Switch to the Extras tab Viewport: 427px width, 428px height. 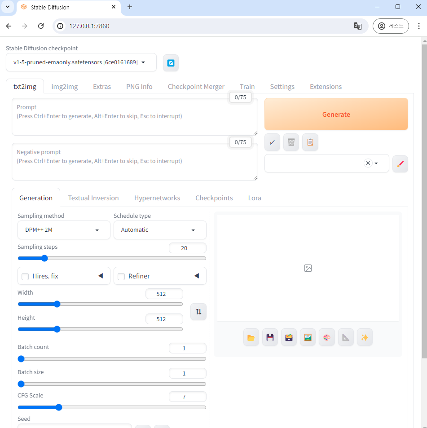pos(102,87)
